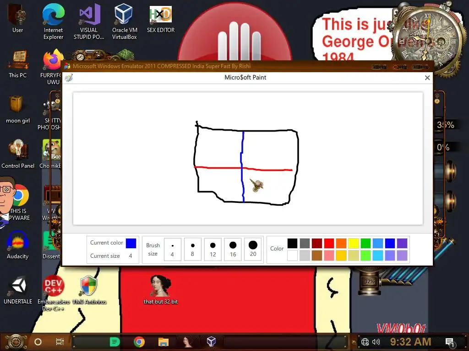
Task: Pick the yellow color swatch
Action: point(353,243)
